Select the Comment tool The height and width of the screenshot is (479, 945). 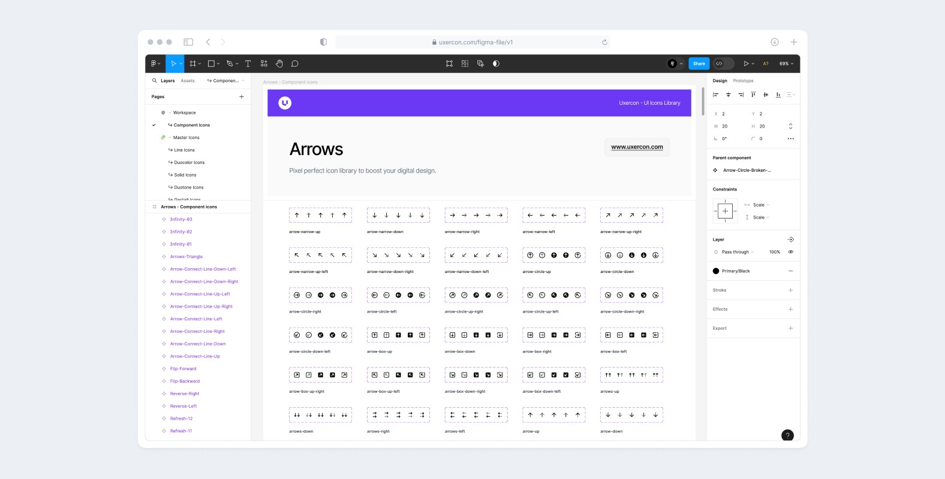(295, 63)
